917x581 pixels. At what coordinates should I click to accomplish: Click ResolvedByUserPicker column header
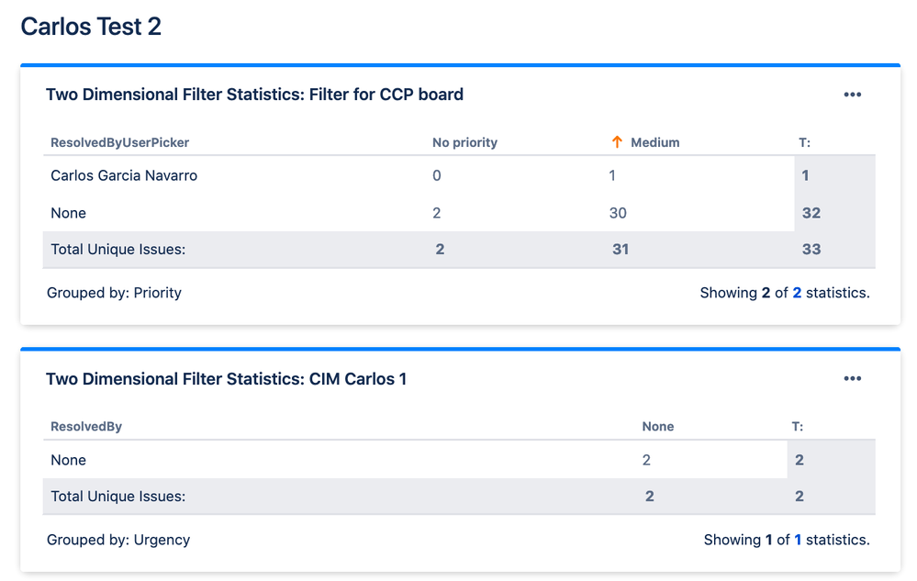[119, 142]
